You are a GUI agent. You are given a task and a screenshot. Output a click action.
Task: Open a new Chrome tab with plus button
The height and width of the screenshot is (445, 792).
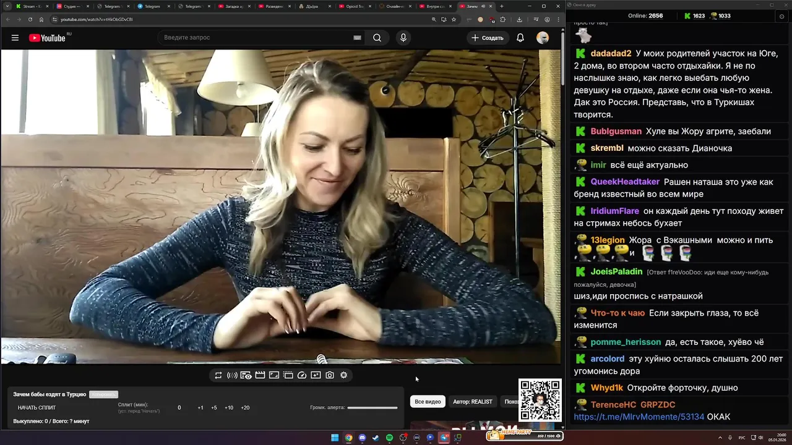point(502,6)
